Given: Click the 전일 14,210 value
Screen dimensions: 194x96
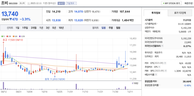Looking at the screenshot, I should 56,12.
